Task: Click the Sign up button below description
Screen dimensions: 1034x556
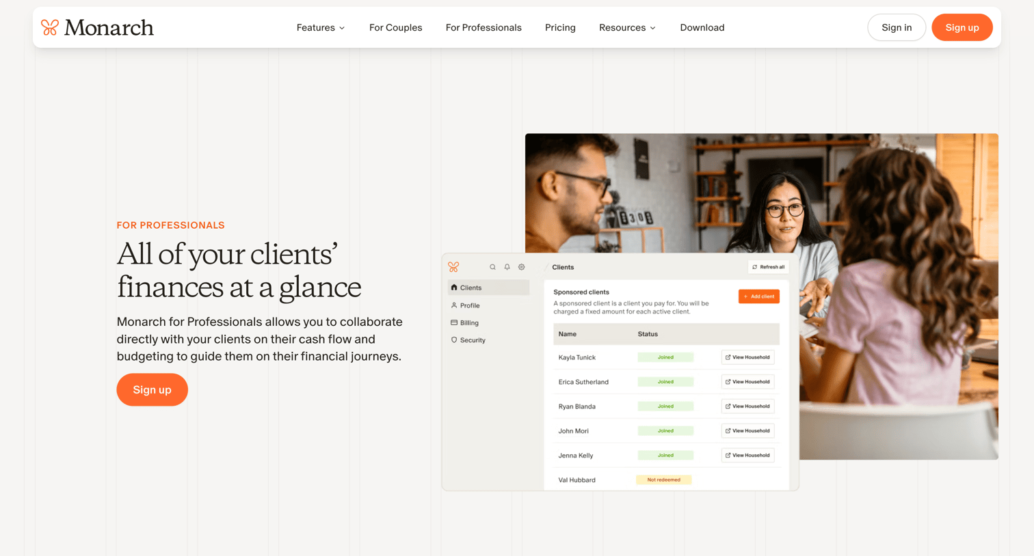Action: [x=152, y=389]
